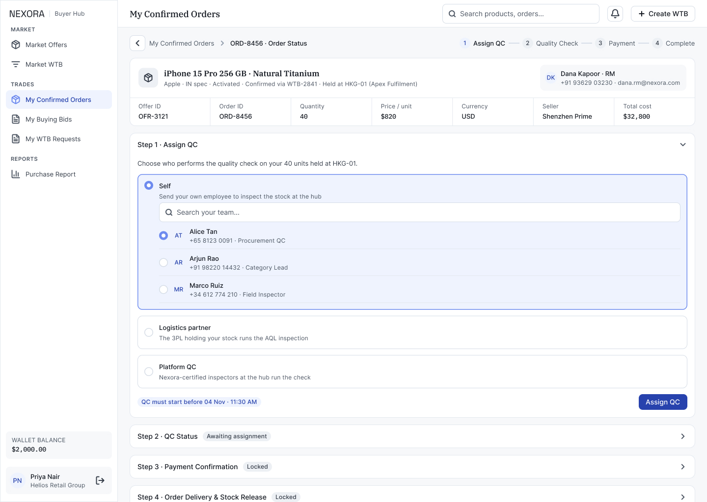Viewport: 707px width, 502px height.
Task: Click the My WTB Requests document icon
Action: tap(16, 139)
